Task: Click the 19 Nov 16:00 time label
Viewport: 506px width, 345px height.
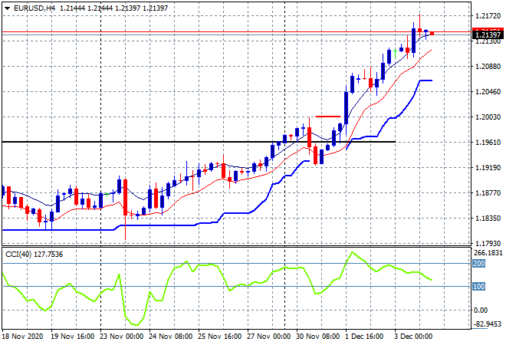Action: tap(73, 337)
